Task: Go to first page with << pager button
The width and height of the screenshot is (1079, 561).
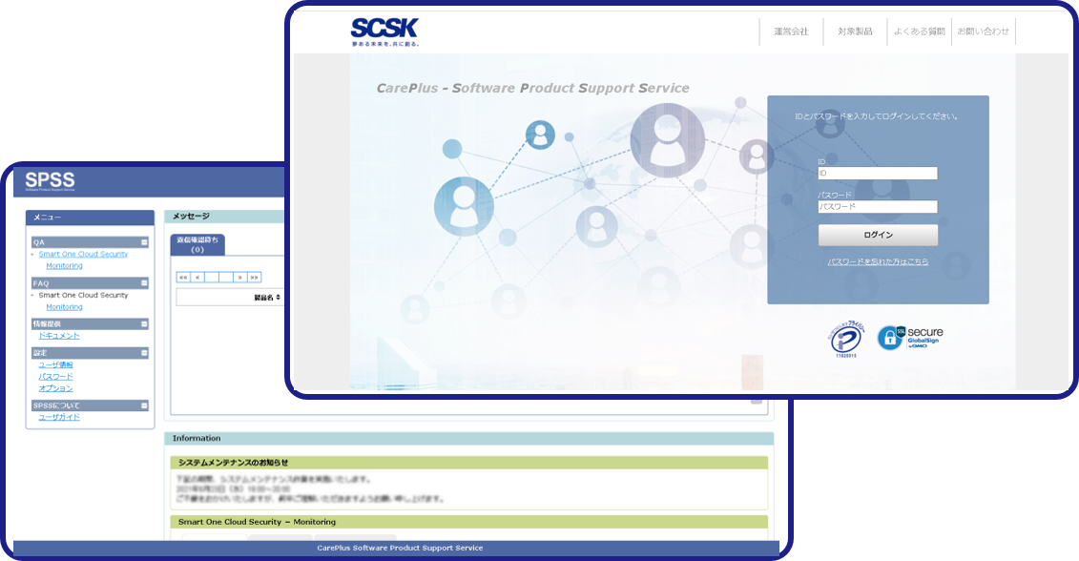Action: pos(183,278)
